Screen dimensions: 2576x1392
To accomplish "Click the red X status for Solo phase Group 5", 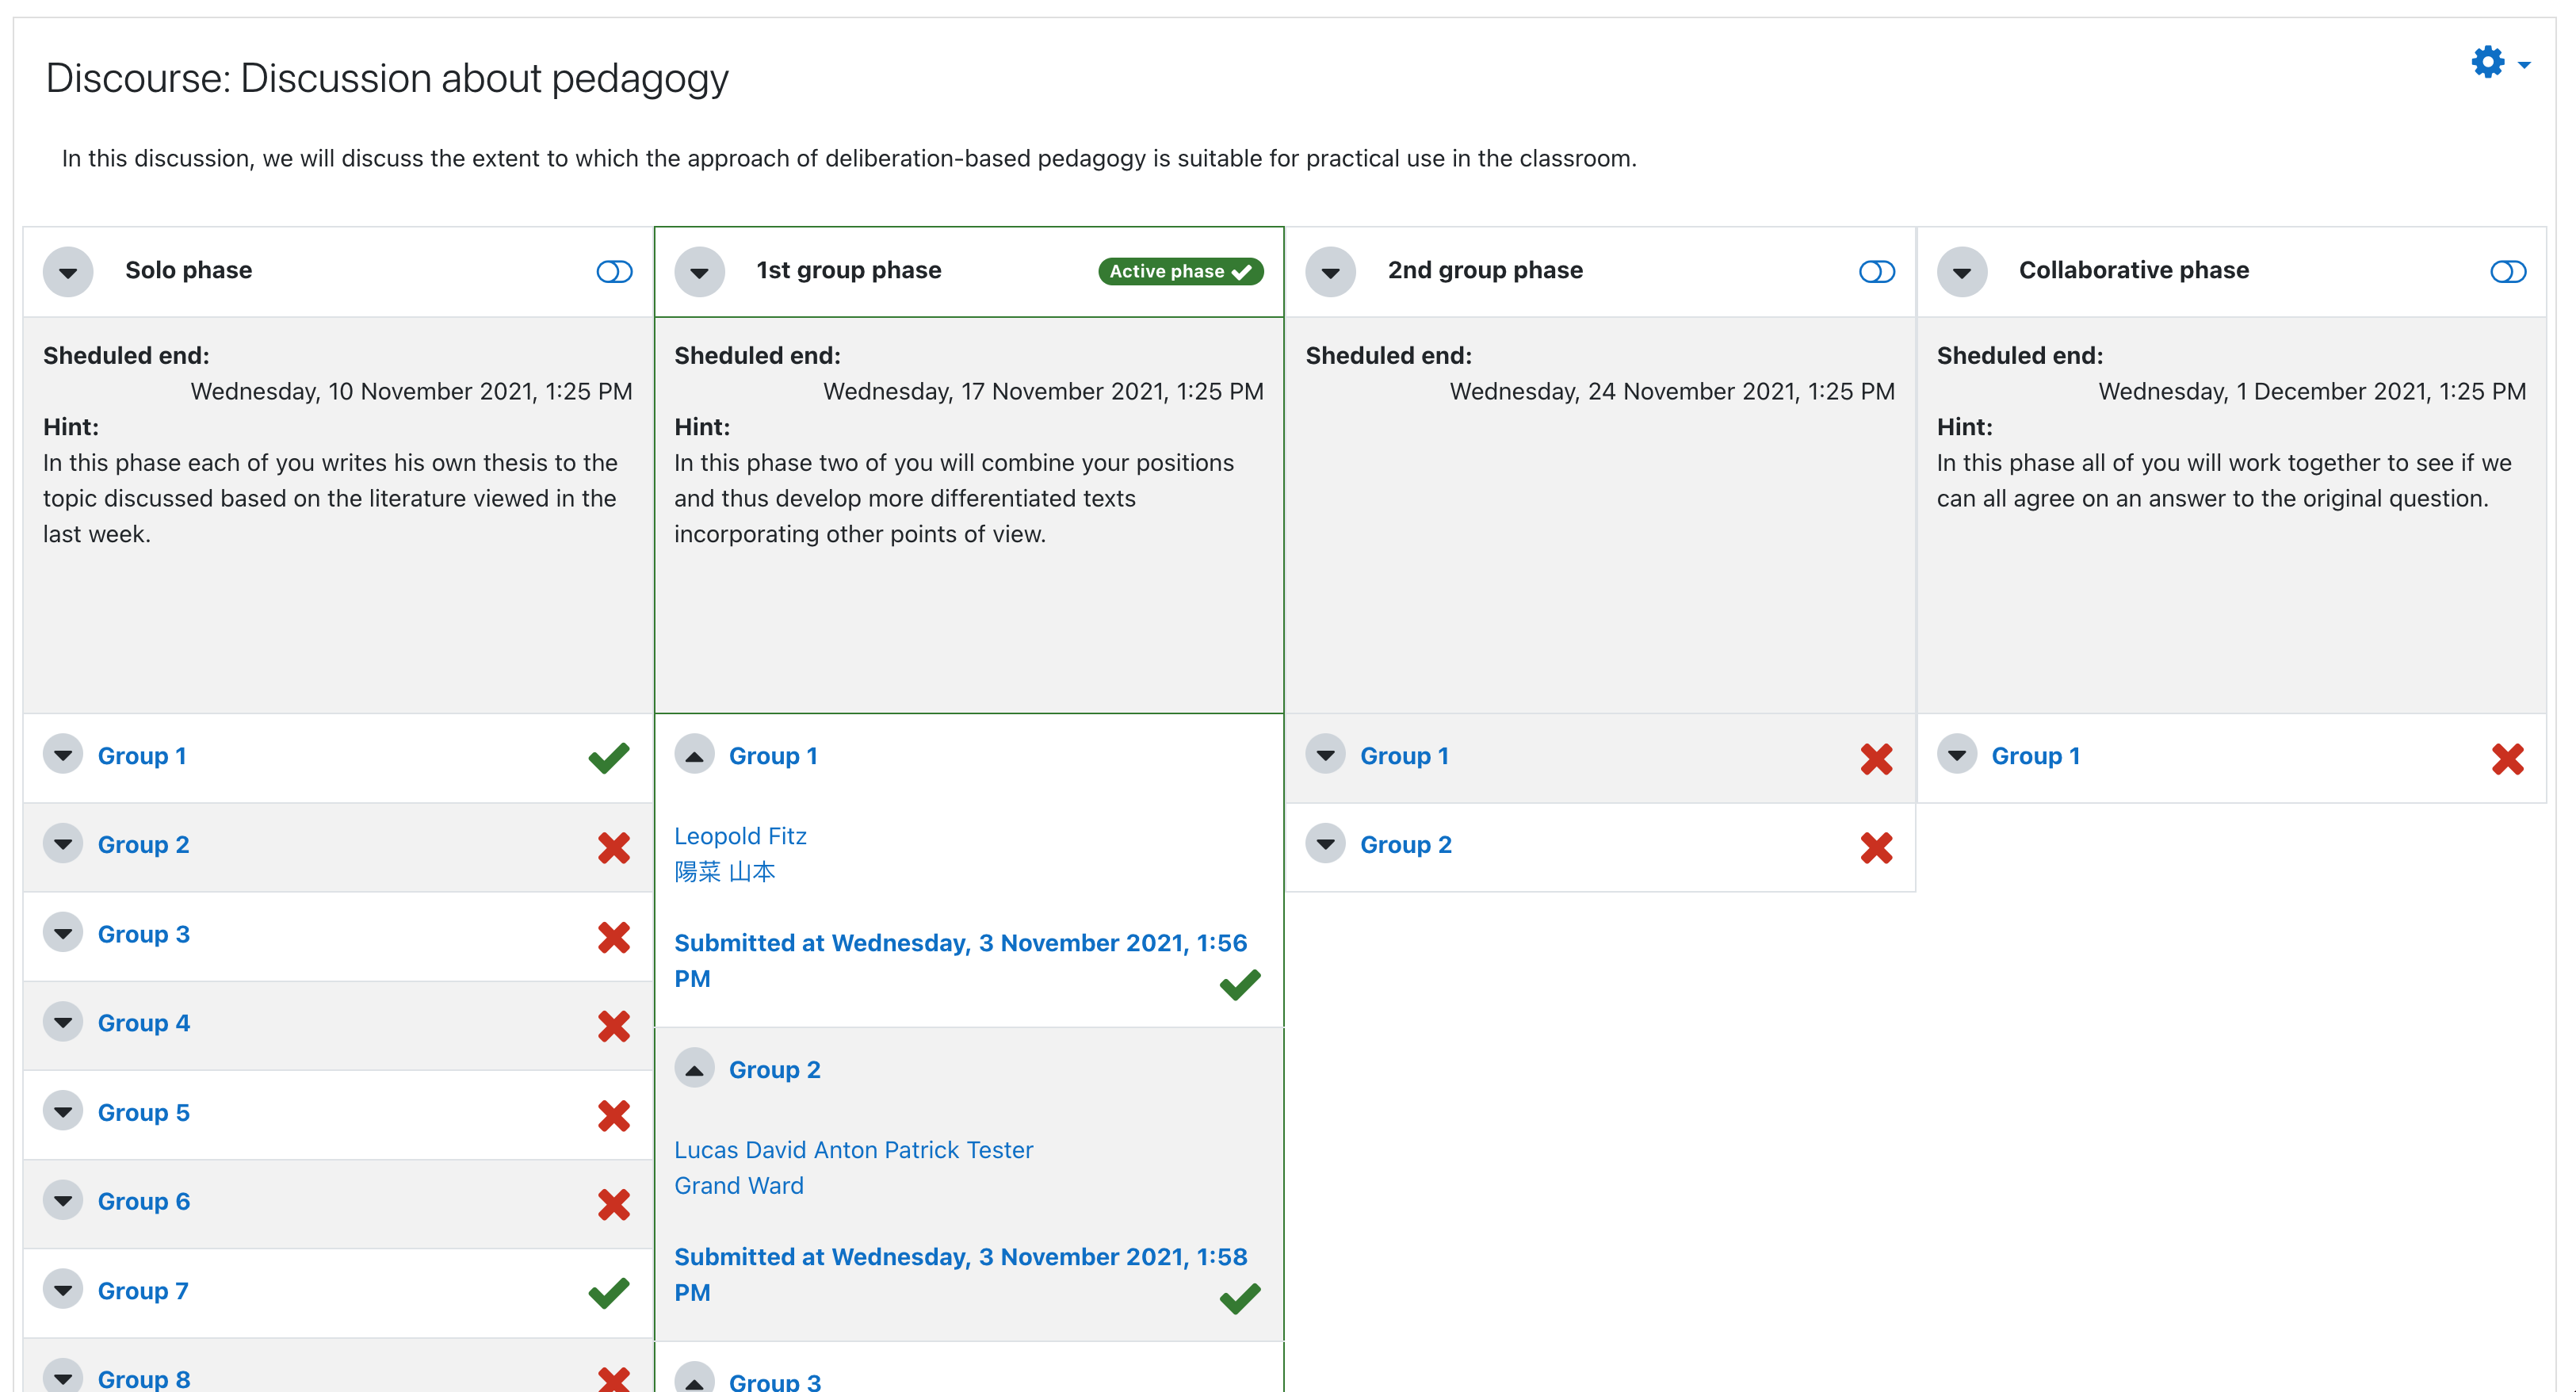I will coord(614,1115).
